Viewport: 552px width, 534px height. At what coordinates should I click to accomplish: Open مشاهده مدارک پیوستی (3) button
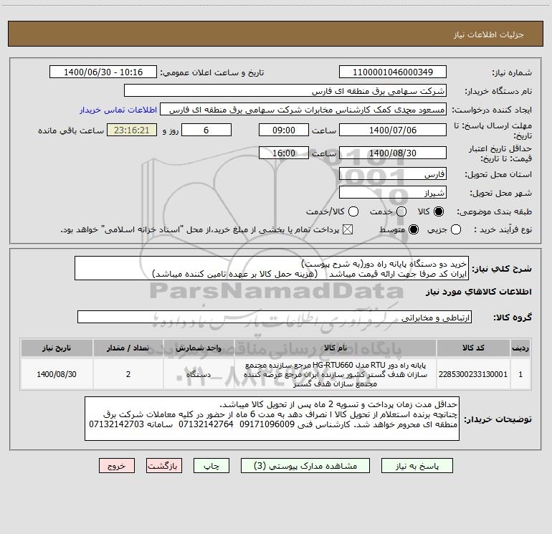pos(305,466)
